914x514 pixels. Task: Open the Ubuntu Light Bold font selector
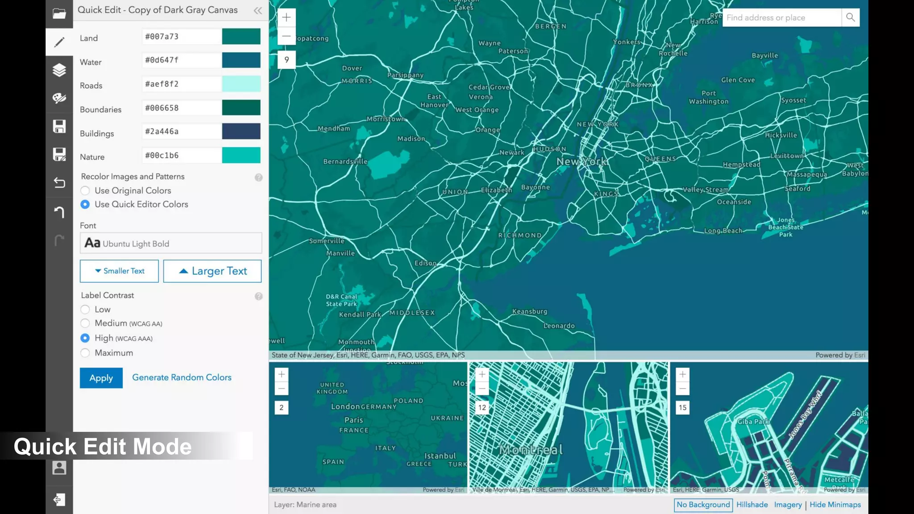click(x=170, y=244)
